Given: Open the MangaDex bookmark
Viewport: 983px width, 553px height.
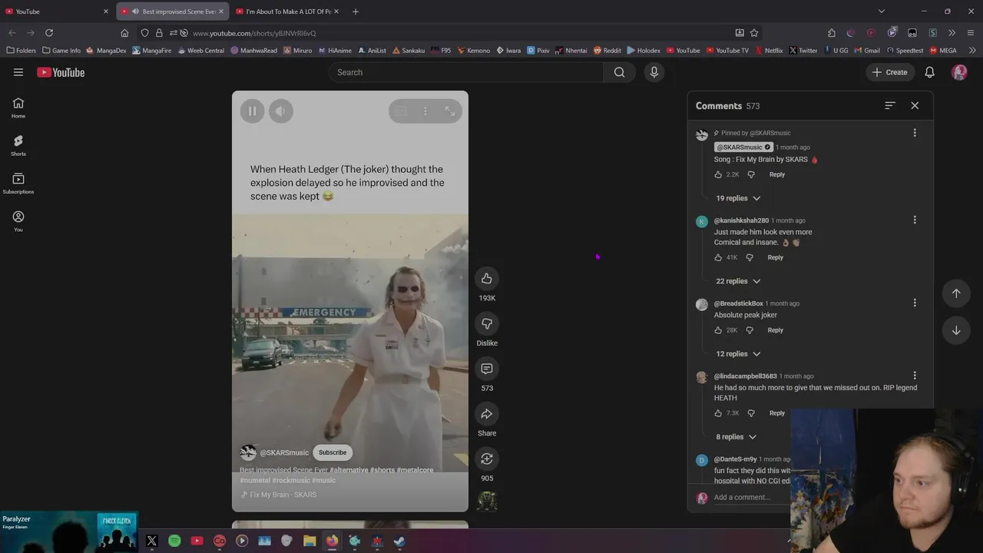Looking at the screenshot, I should pyautogui.click(x=106, y=51).
